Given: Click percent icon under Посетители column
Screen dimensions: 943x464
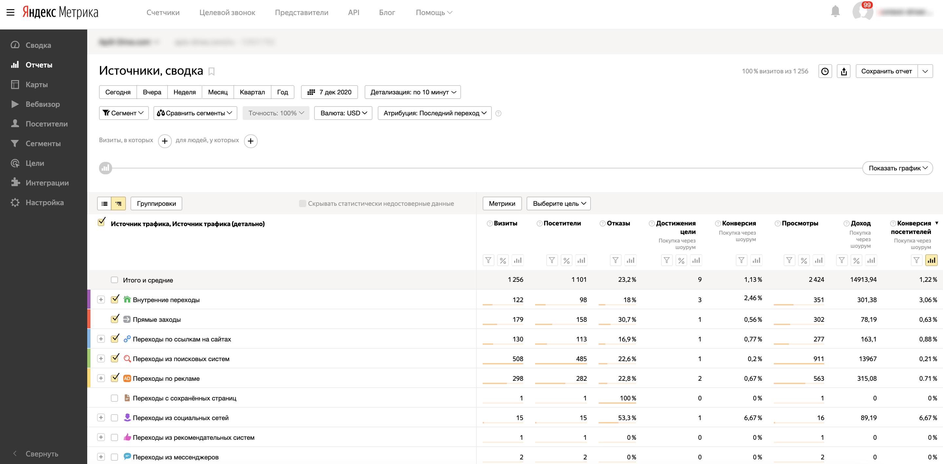Looking at the screenshot, I should coord(567,260).
